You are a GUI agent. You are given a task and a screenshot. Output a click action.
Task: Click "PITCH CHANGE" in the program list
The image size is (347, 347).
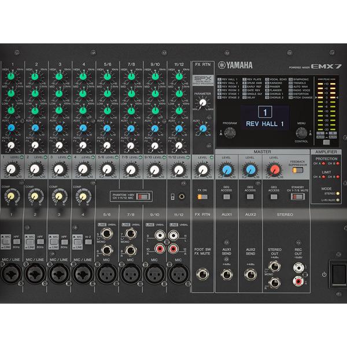(x=302, y=98)
